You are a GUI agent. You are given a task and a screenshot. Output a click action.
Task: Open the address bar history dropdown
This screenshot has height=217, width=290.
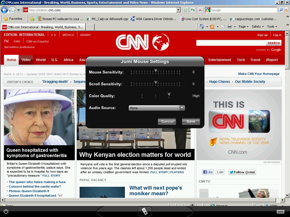(178, 10)
